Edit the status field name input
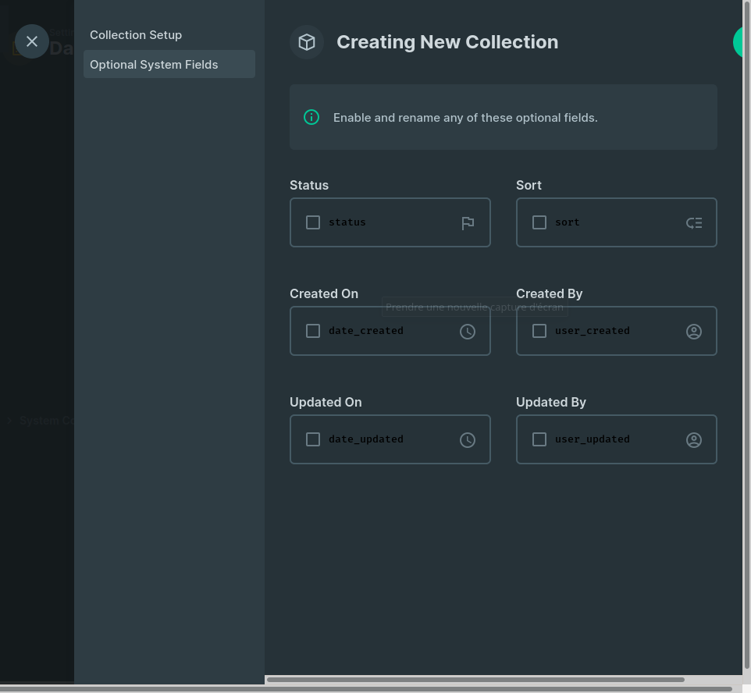Viewport: 751px width, 693px height. (390, 222)
